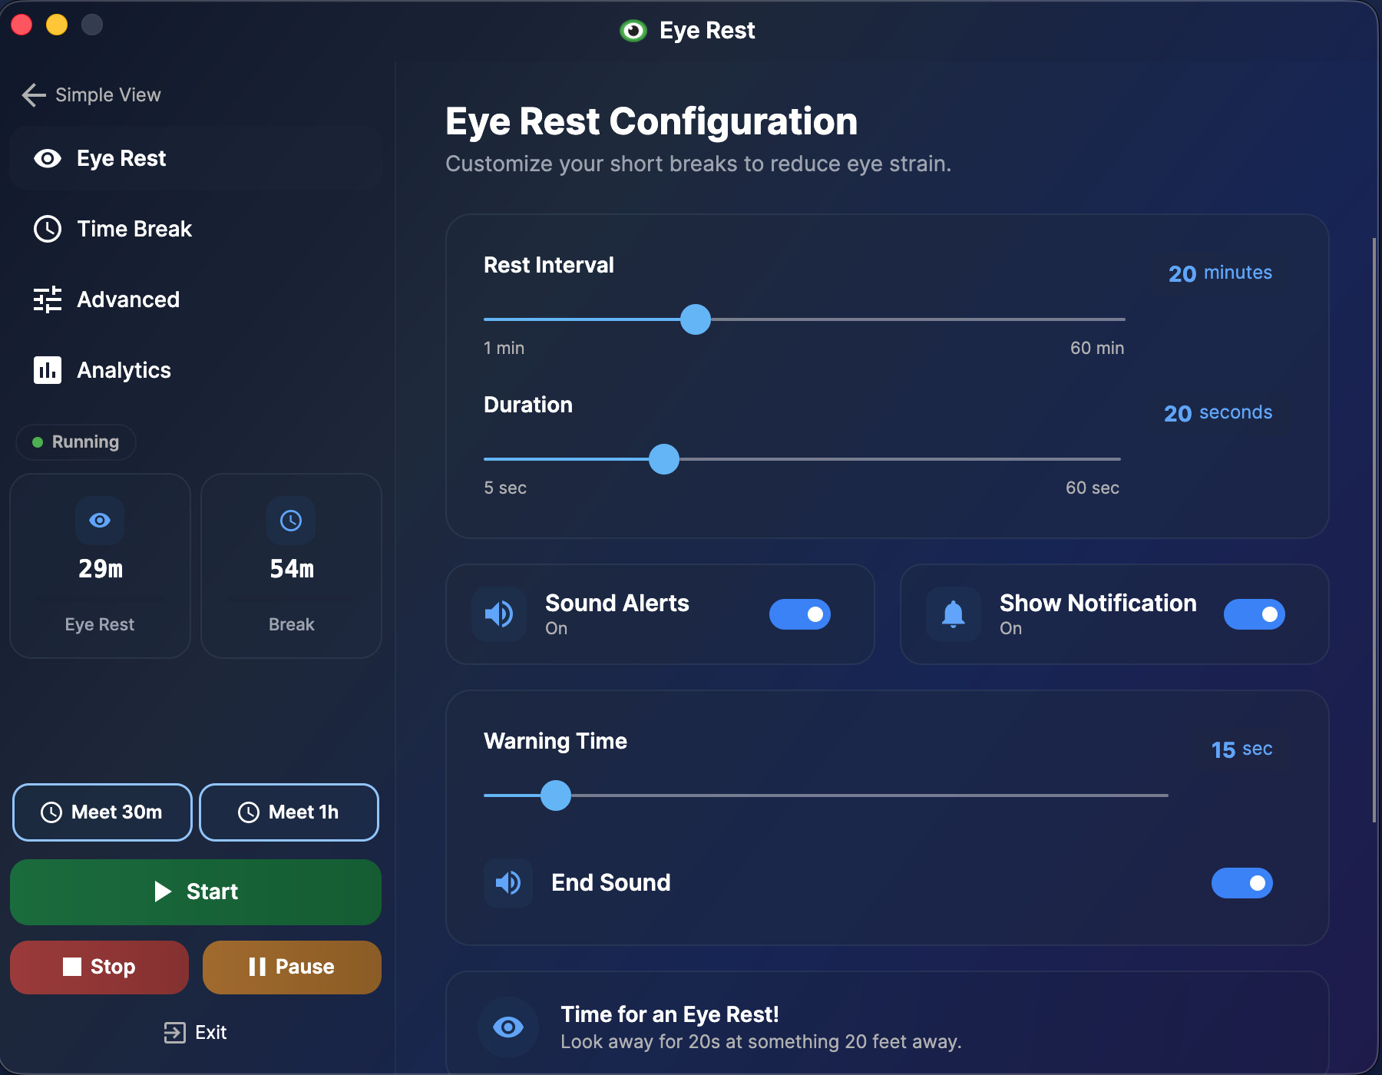The image size is (1382, 1075).
Task: Click the clock icon next to Time Break
Action: [48, 229]
